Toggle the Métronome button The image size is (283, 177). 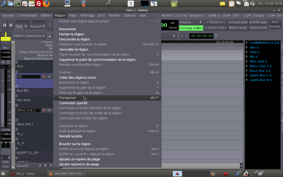[x=258, y=28]
